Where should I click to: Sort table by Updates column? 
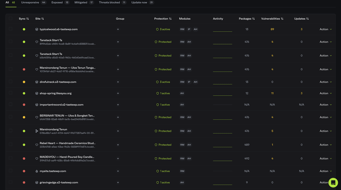301,19
